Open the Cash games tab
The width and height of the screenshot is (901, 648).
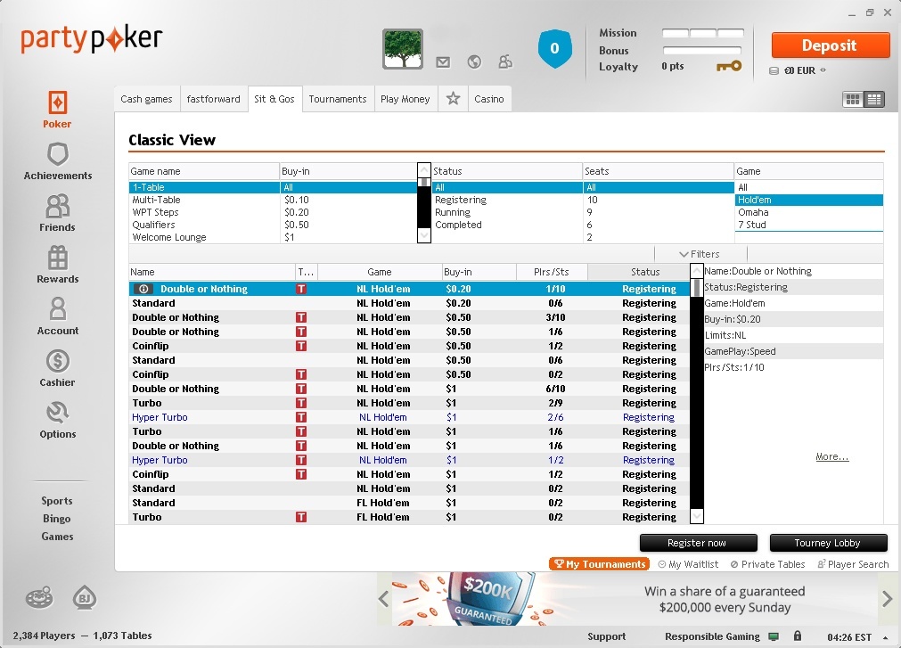[x=146, y=99]
